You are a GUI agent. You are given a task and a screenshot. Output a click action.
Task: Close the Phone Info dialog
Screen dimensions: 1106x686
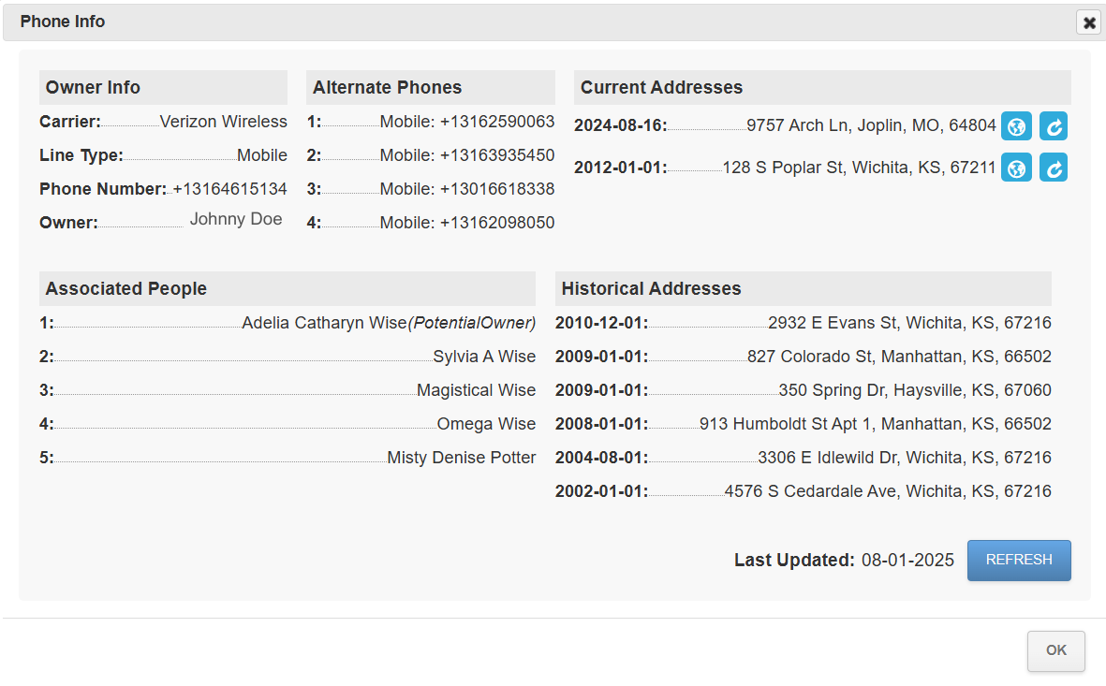[1089, 22]
